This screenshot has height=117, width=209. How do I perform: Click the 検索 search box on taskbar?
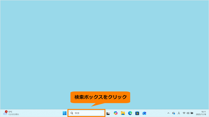pos(87,113)
